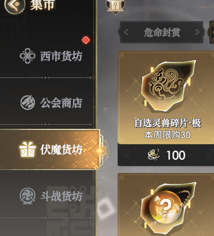The width and height of the screenshot is (214, 236).
Task: Click the 危命封赏 category button
Action: point(162,32)
